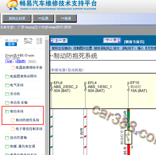156x155 pixels.
Task: Click EF10 制动灯 fuse label
Action: click(138, 87)
